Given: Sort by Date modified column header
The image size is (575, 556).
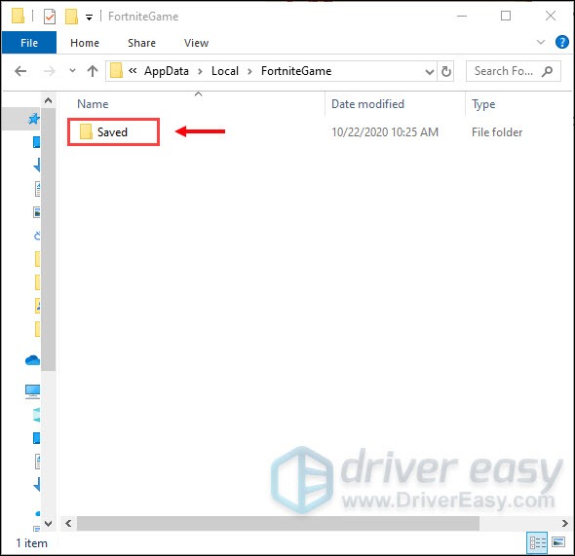Looking at the screenshot, I should click(367, 104).
